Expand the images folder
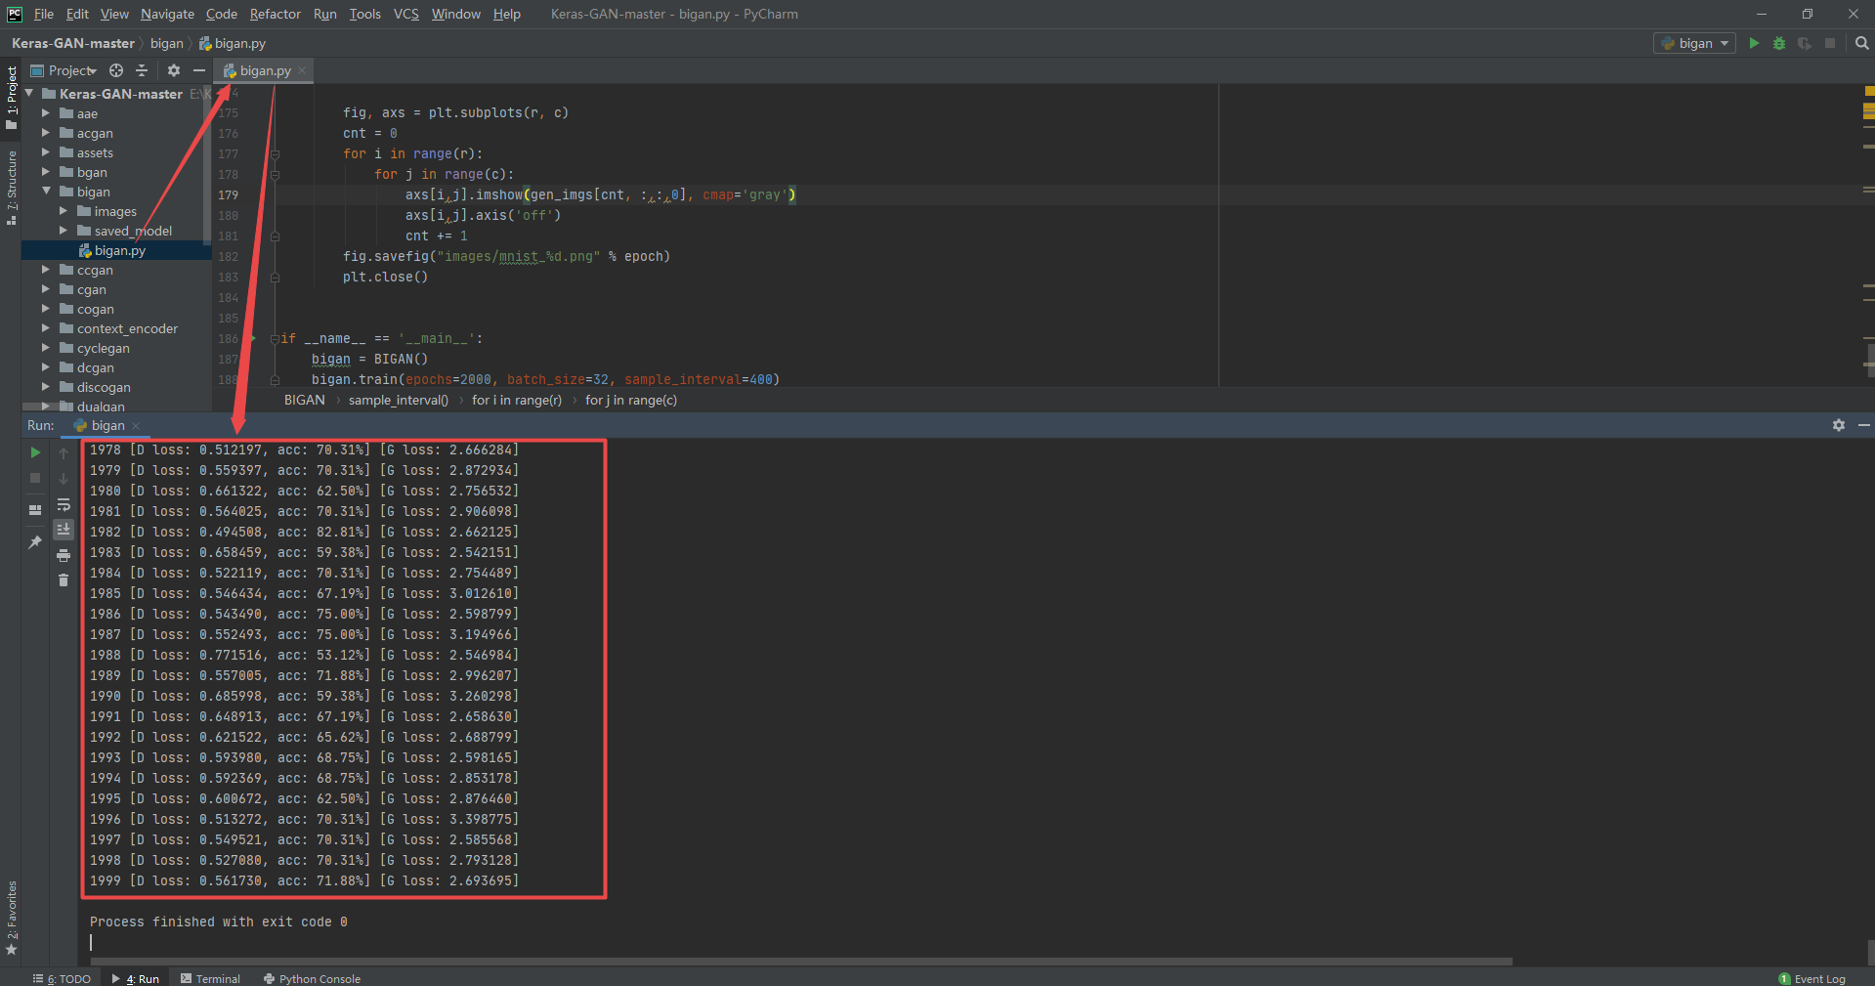This screenshot has height=986, width=1875. [64, 211]
